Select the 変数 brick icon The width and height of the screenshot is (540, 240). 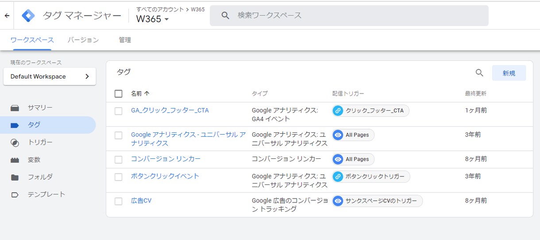[x=15, y=160]
